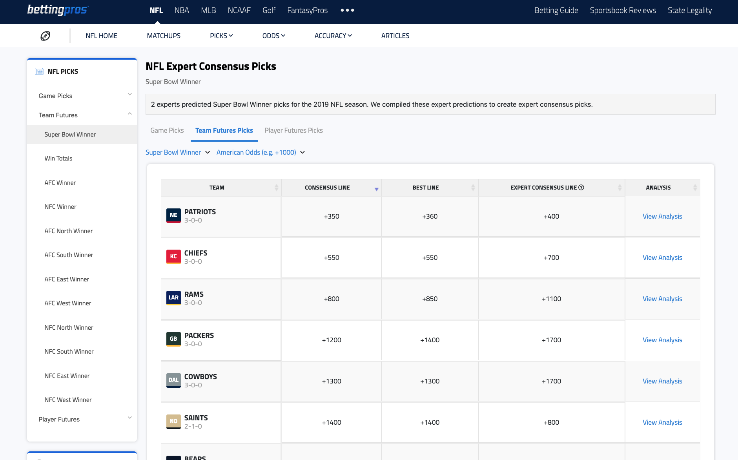The height and width of the screenshot is (460, 738).
Task: Go to NFL Home
Action: point(102,36)
